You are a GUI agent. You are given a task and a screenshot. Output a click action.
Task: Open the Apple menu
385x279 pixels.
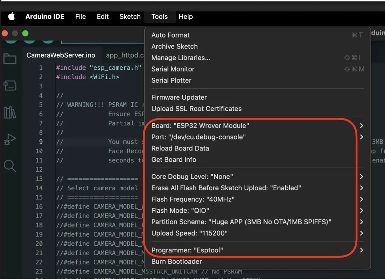[x=12, y=16]
